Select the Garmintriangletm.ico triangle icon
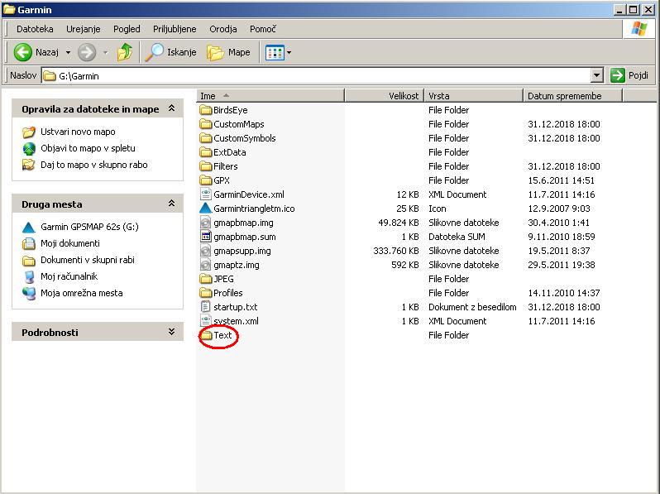660x494 pixels. pos(205,209)
